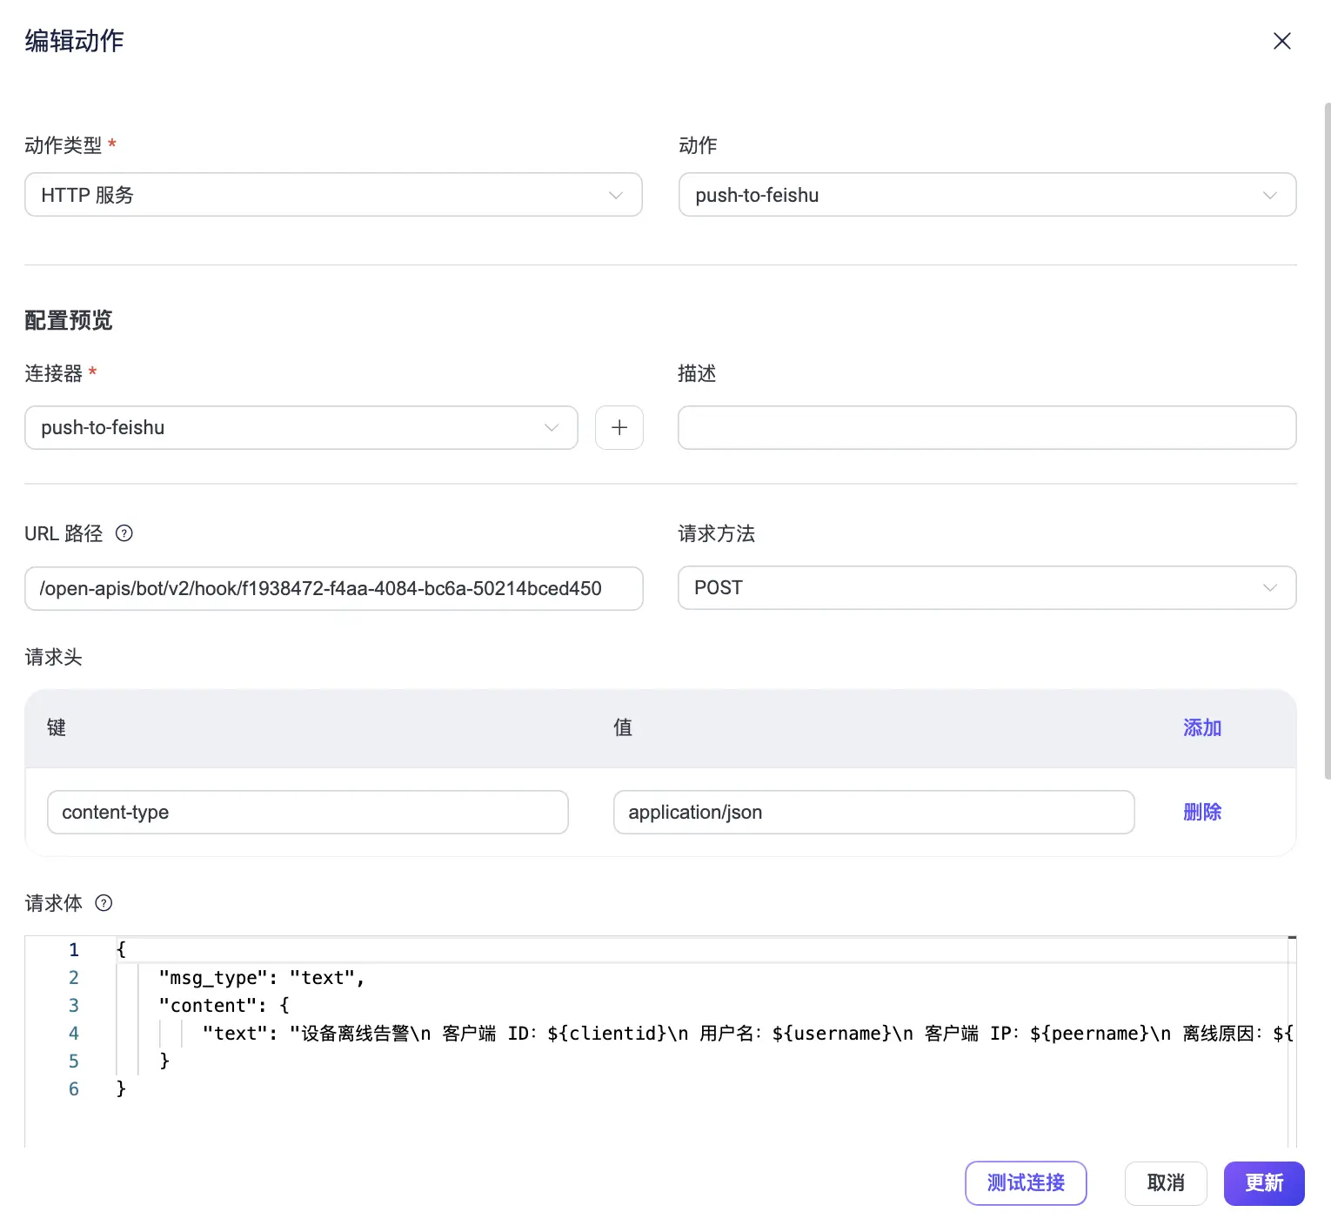Viewport: 1331px width, 1232px height.
Task: Open the 连接器 push-to-feishu dropdown
Action: point(300,427)
